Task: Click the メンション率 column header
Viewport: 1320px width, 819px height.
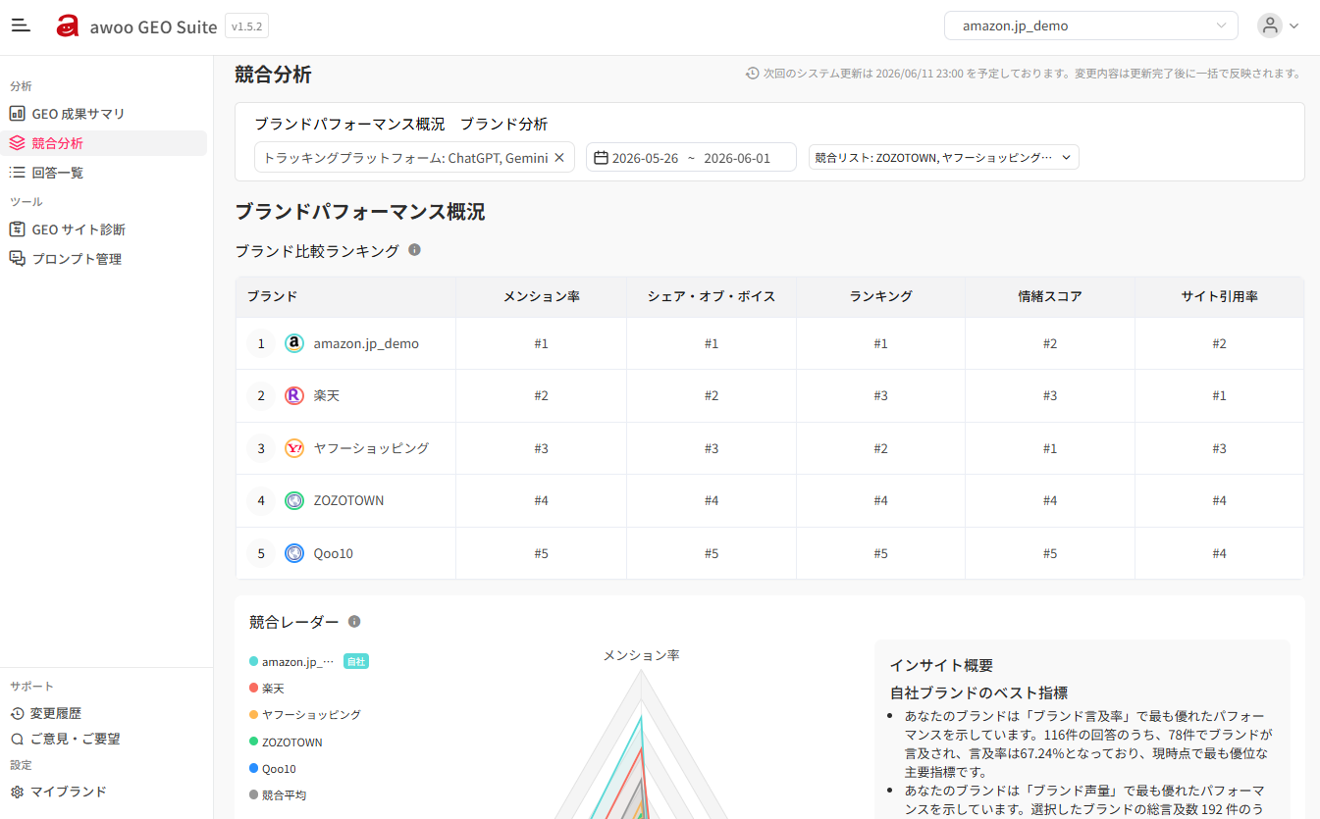Action: (541, 296)
